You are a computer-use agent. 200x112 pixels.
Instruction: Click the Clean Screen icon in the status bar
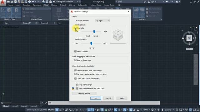click(x=194, y=110)
